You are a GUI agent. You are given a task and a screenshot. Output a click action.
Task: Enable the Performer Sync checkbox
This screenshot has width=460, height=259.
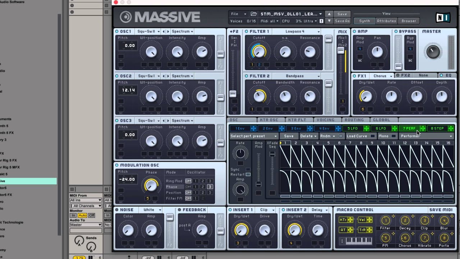[x=248, y=169]
